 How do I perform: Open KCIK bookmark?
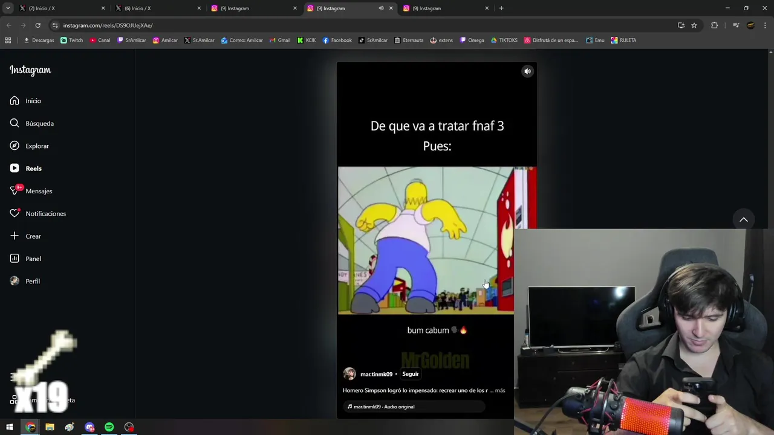tap(307, 40)
